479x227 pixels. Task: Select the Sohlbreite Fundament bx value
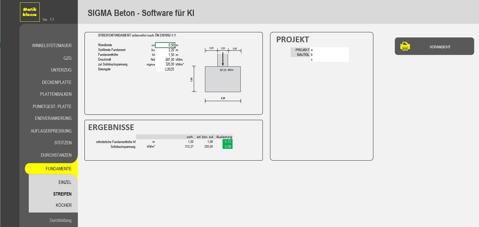pos(165,50)
